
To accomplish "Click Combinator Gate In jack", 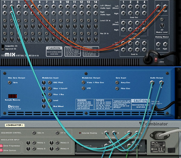I will click(34, 133).
